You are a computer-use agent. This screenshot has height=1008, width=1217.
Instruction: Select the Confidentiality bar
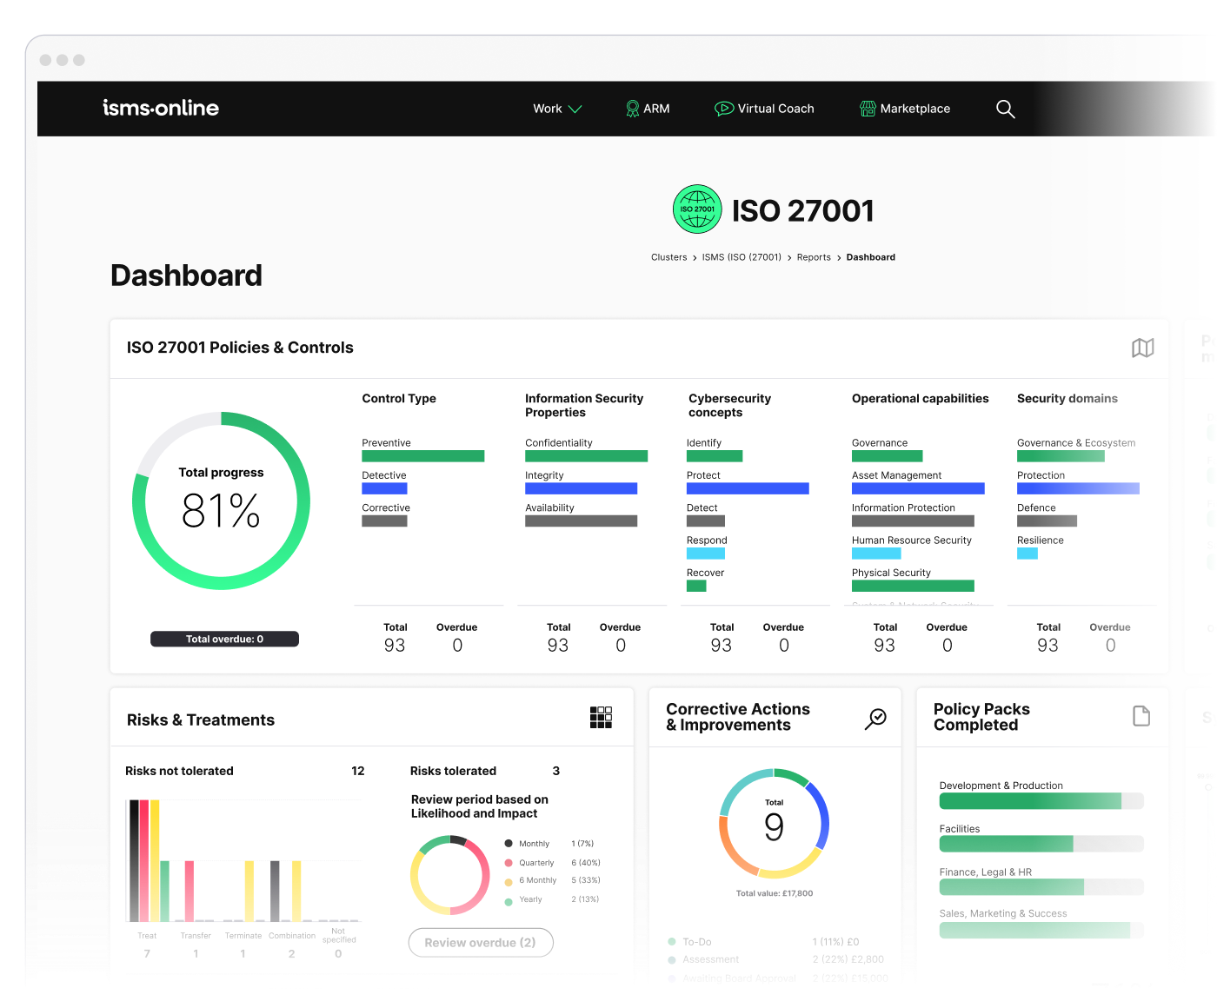point(586,456)
